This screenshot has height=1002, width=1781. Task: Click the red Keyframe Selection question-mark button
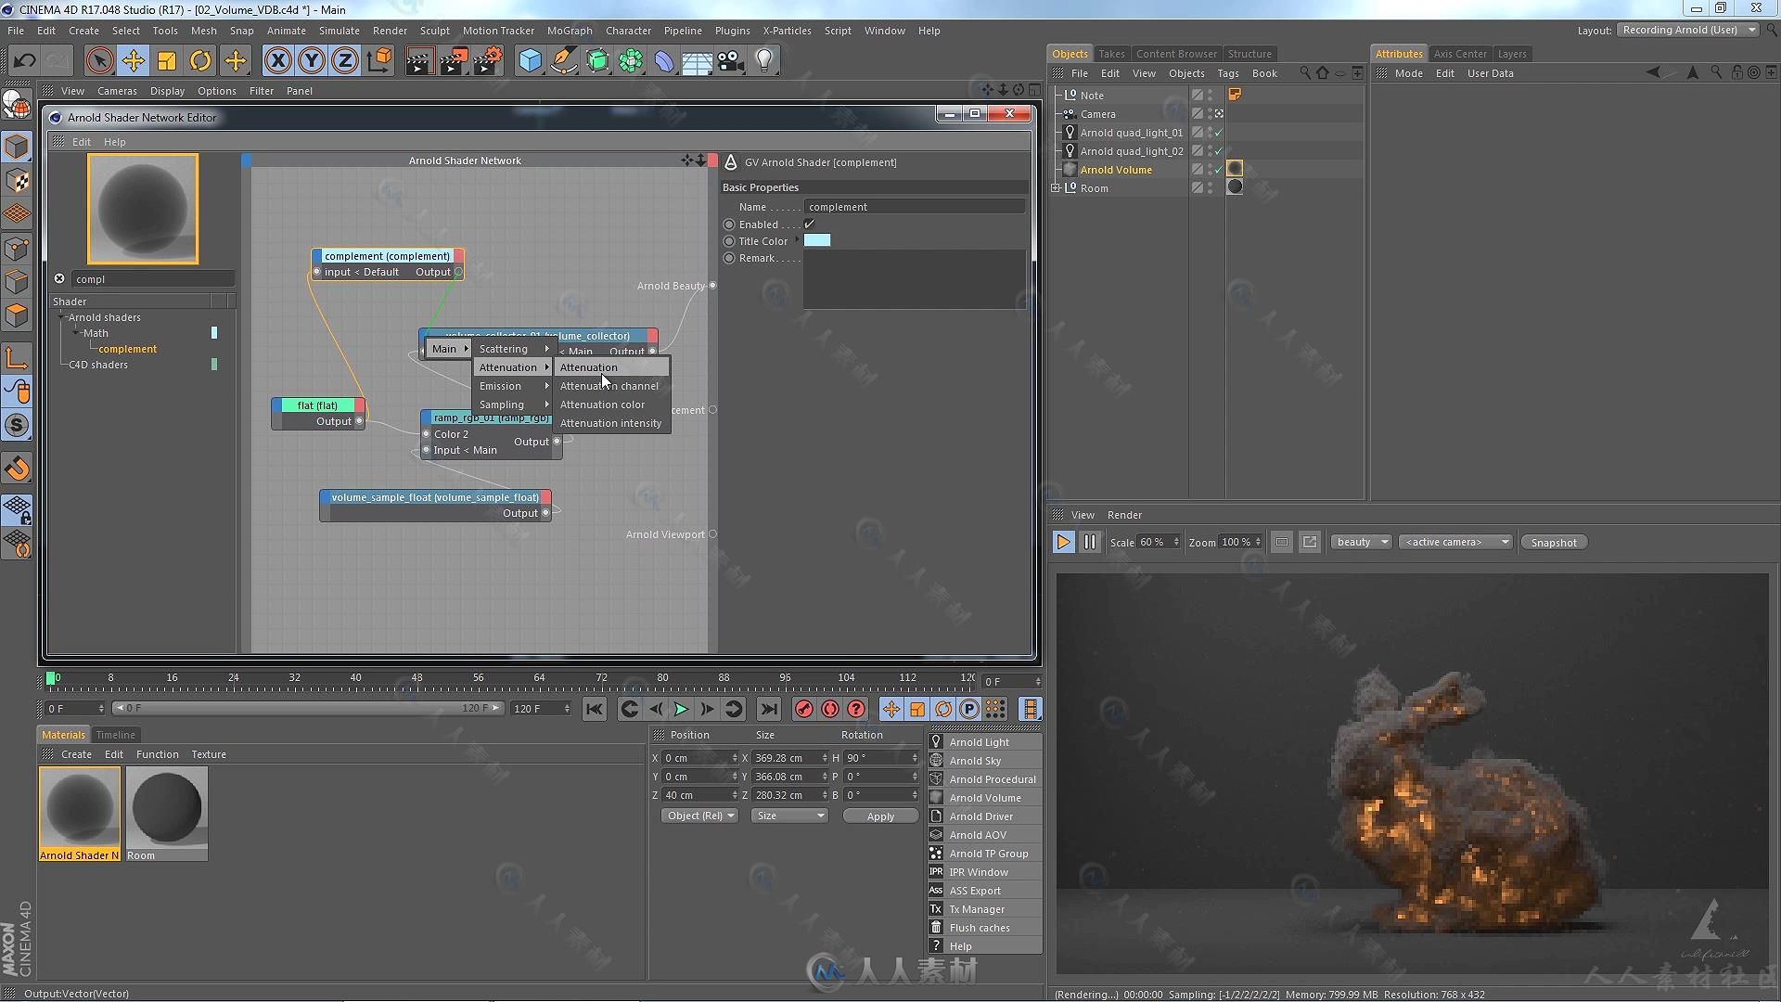856,709
